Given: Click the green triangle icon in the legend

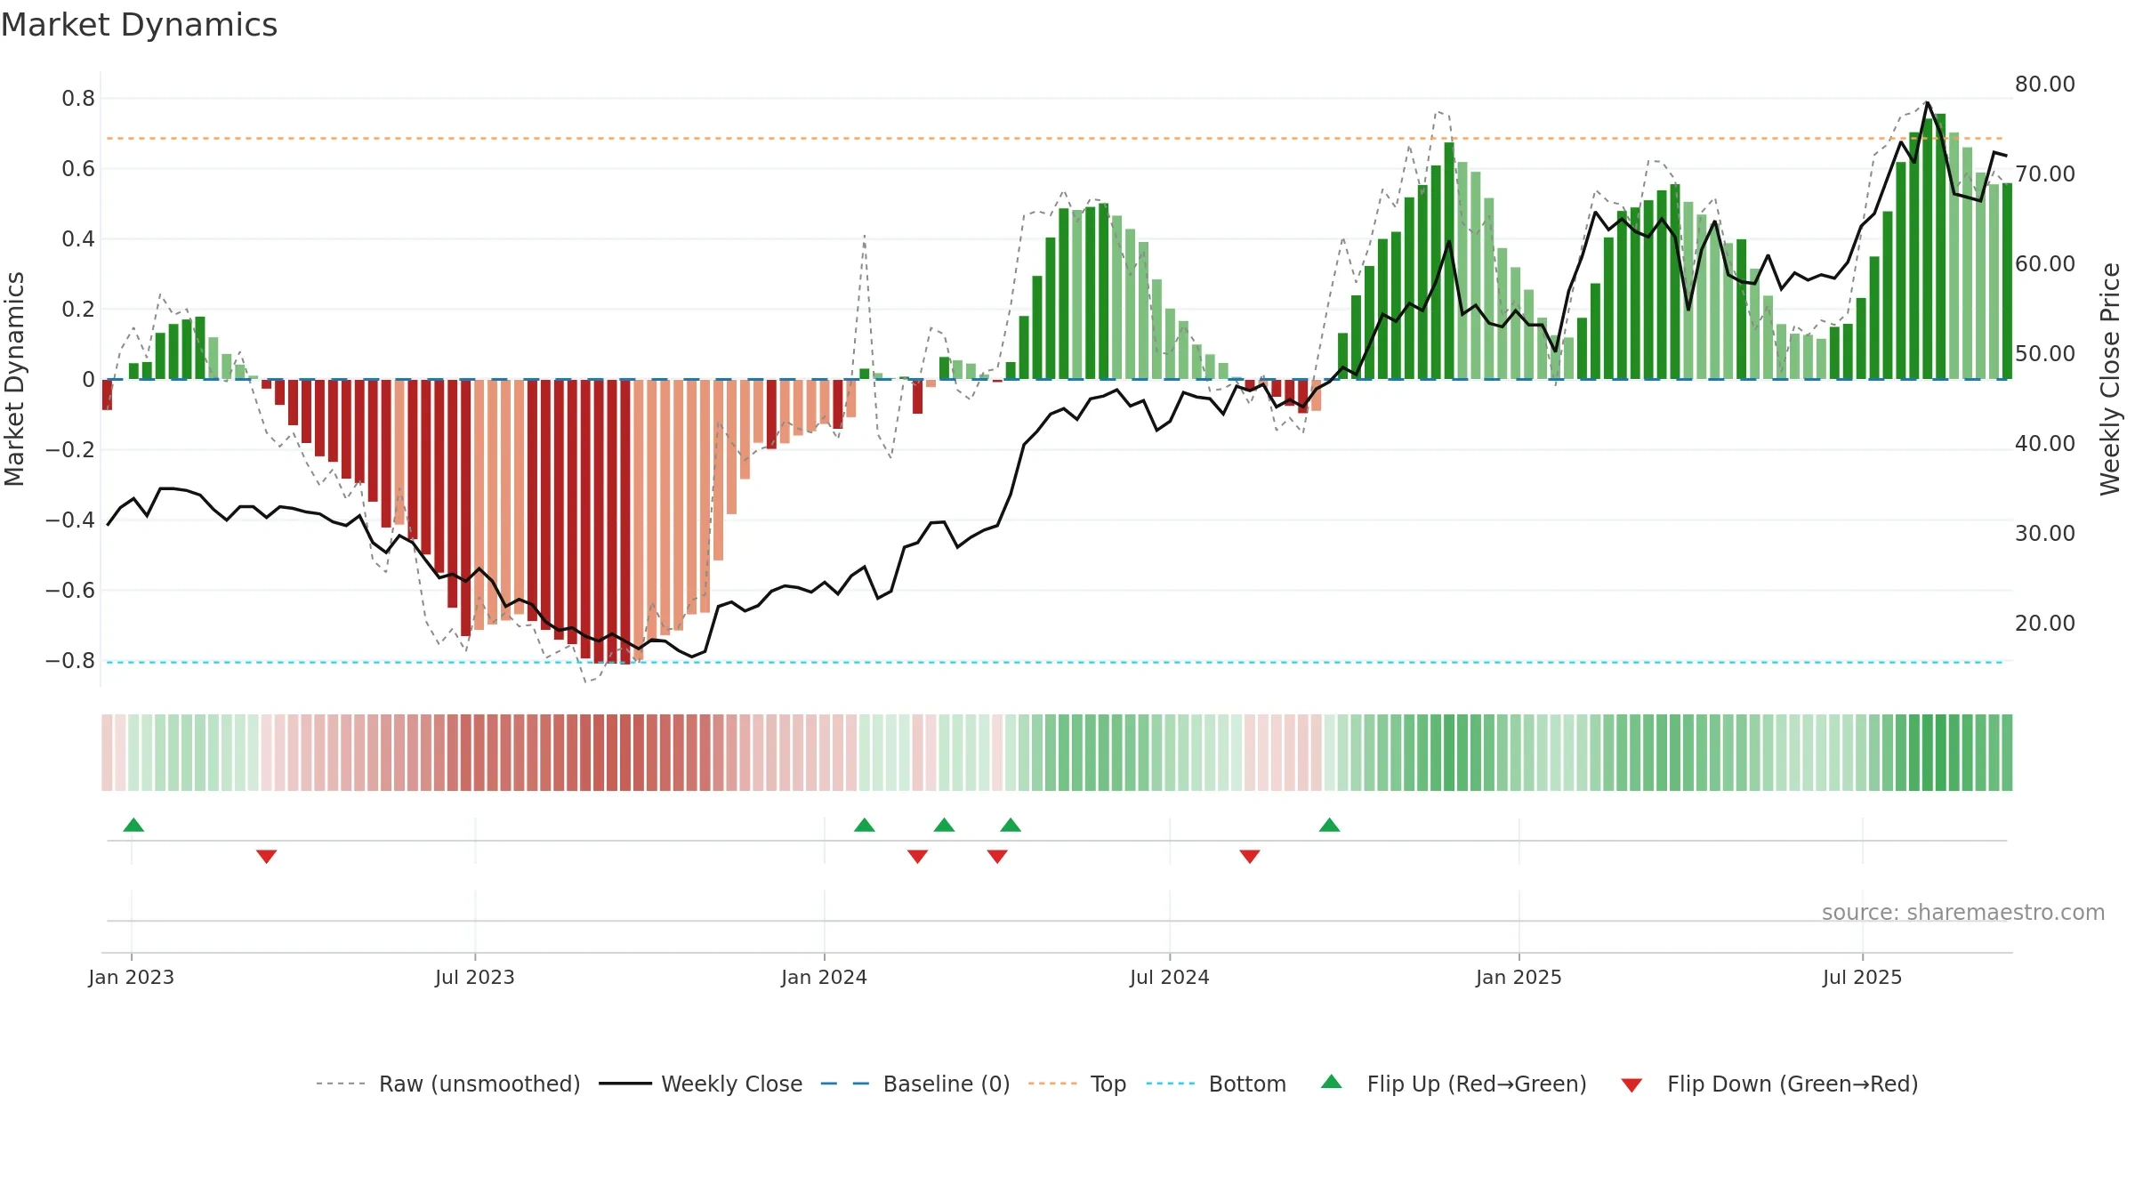Looking at the screenshot, I should [1332, 1082].
